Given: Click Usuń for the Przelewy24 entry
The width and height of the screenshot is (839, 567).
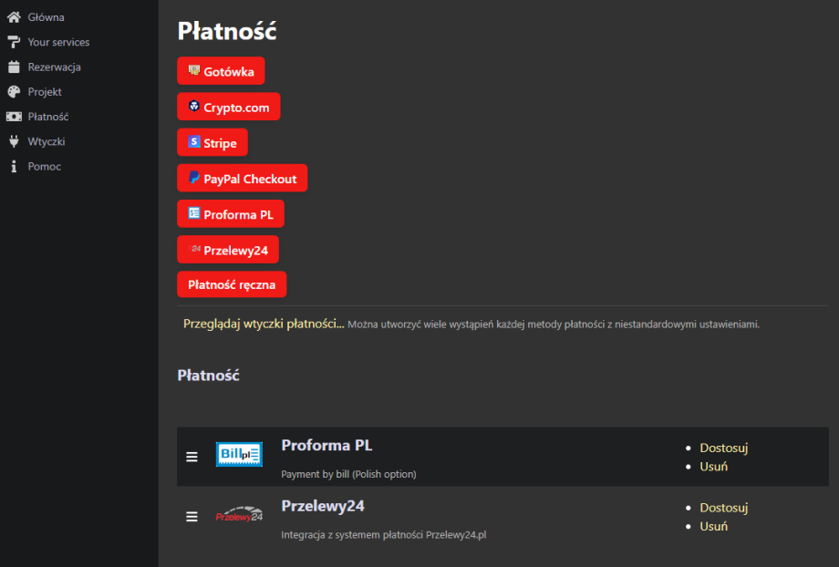Looking at the screenshot, I should coord(713,526).
